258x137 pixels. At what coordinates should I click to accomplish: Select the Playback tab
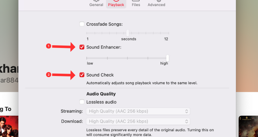point(116,4)
